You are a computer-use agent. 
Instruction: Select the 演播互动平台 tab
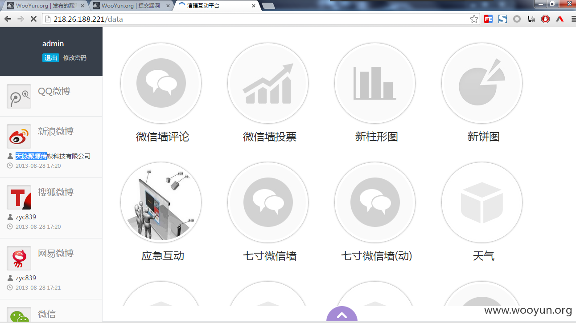pyautogui.click(x=217, y=6)
